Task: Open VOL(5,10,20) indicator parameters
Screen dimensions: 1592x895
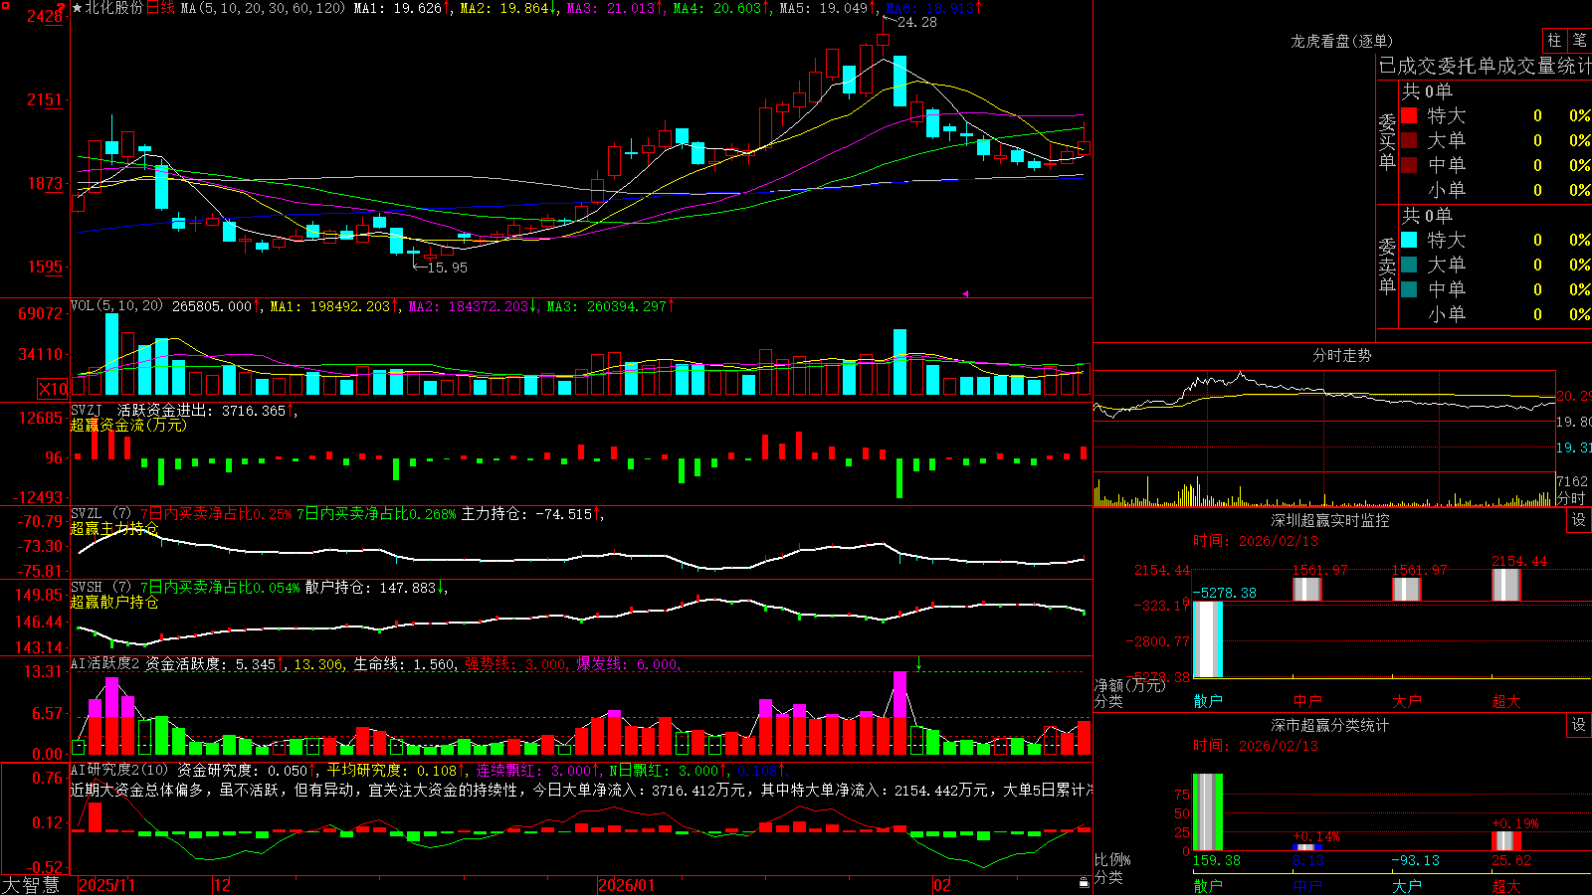Action: (x=116, y=306)
